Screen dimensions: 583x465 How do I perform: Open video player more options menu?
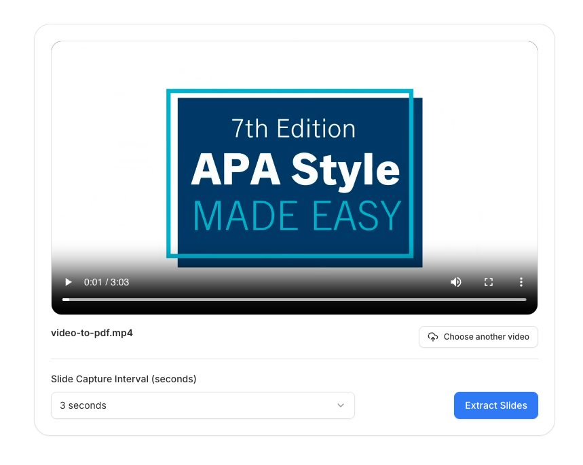(x=521, y=282)
